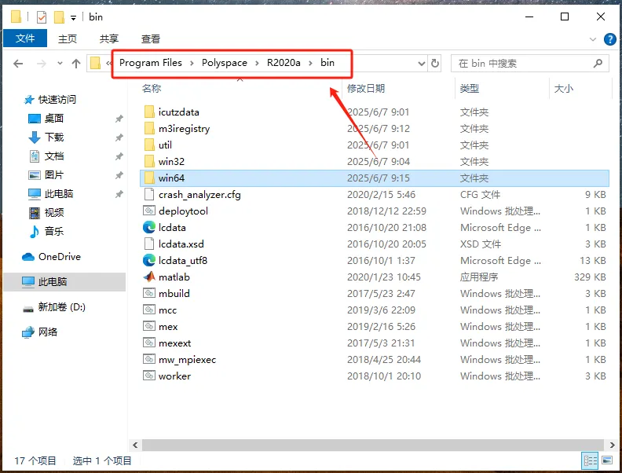
Task: Expand the address bar history dropdown
Action: 421,64
